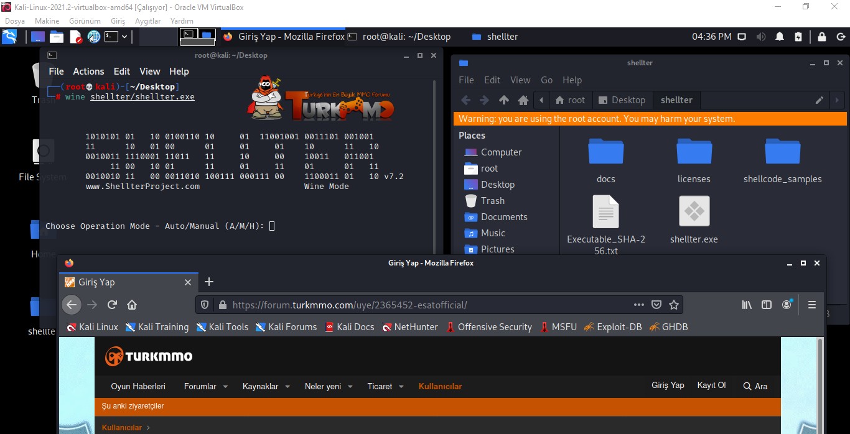Viewport: 850px width, 434px height.
Task: Open the Firefox library icon
Action: [747, 305]
